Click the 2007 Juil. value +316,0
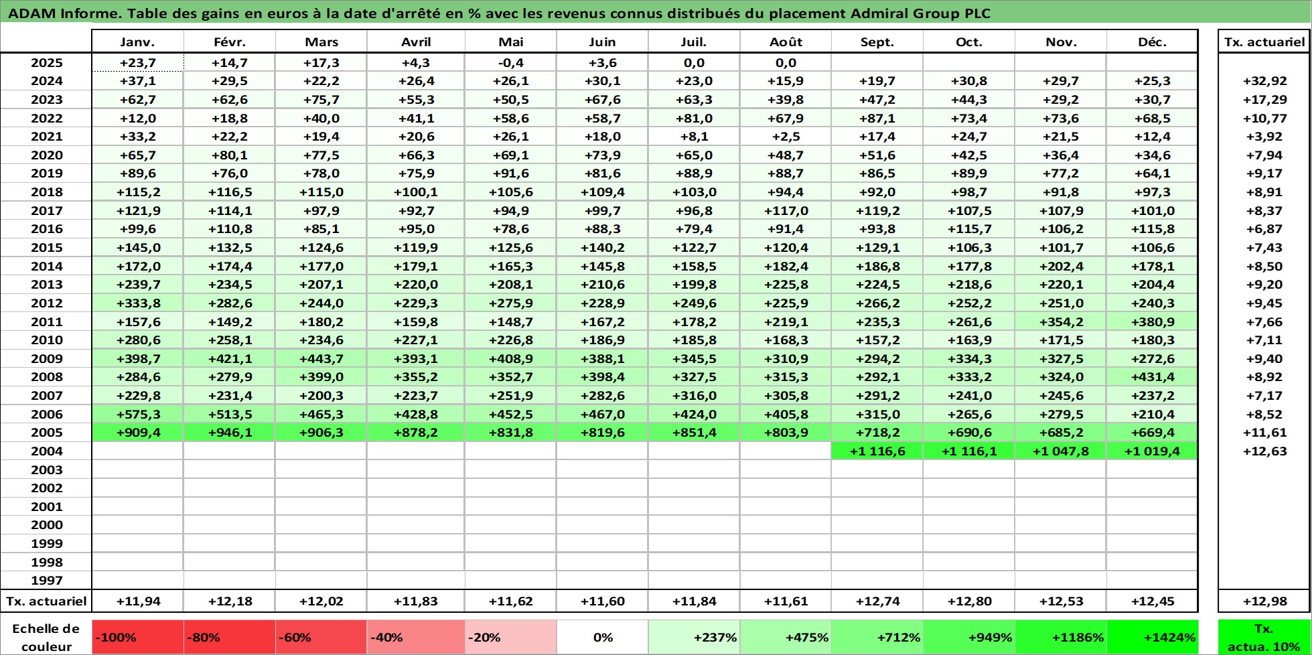Screen dimensions: 1312x655 pos(694,396)
